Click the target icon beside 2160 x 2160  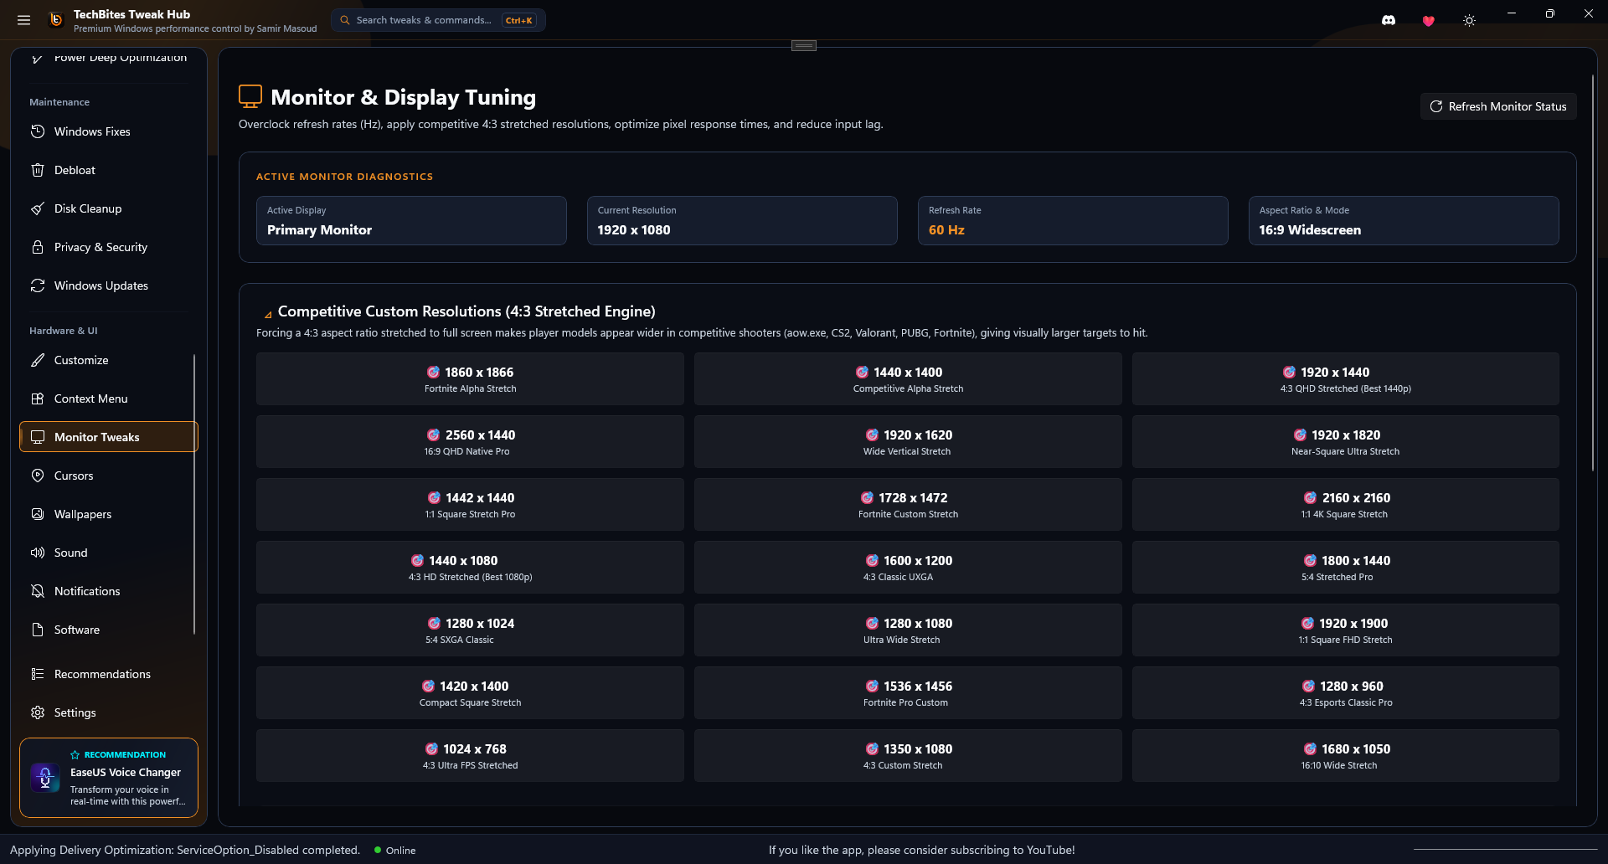point(1311,498)
